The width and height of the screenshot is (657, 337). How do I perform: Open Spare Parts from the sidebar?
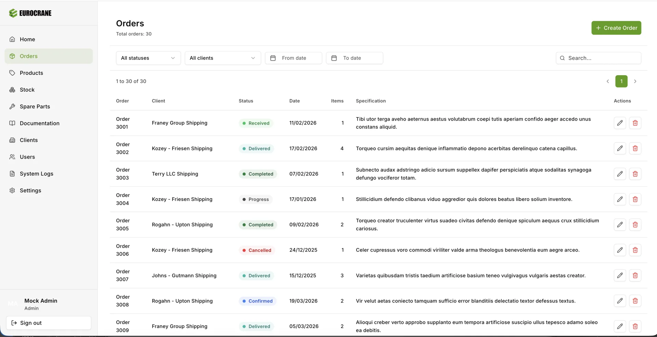point(35,107)
